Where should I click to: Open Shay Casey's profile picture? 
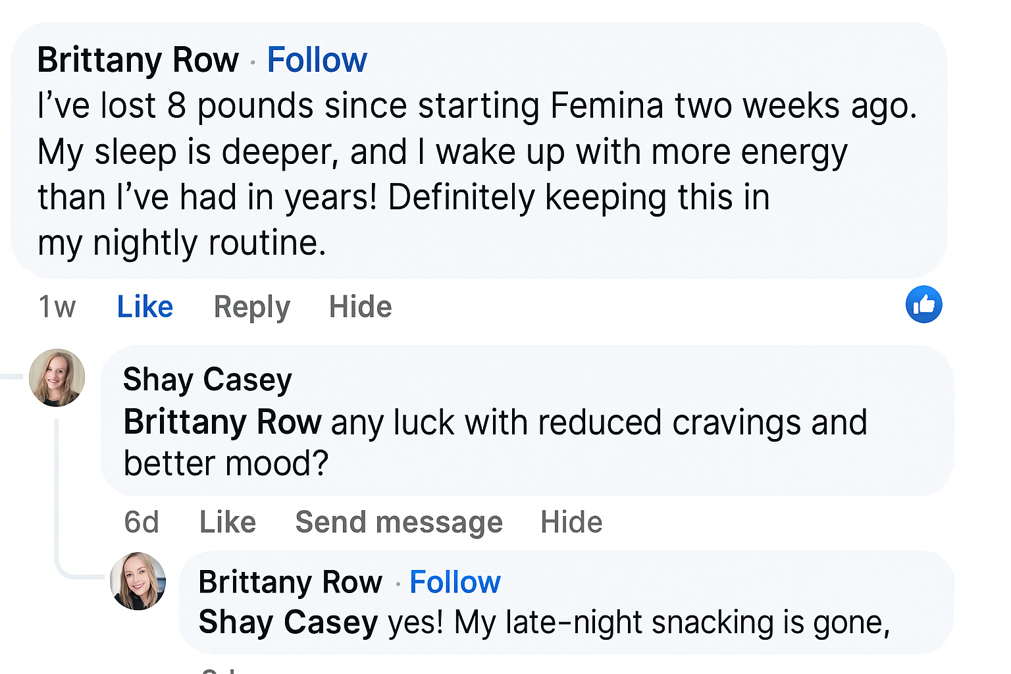tap(57, 378)
